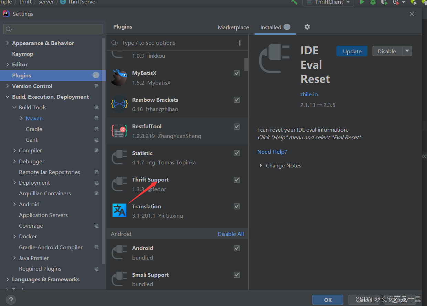This screenshot has width=427, height=306.
Task: Toggle Thrift Support plugin checkbox
Action: pos(237,180)
